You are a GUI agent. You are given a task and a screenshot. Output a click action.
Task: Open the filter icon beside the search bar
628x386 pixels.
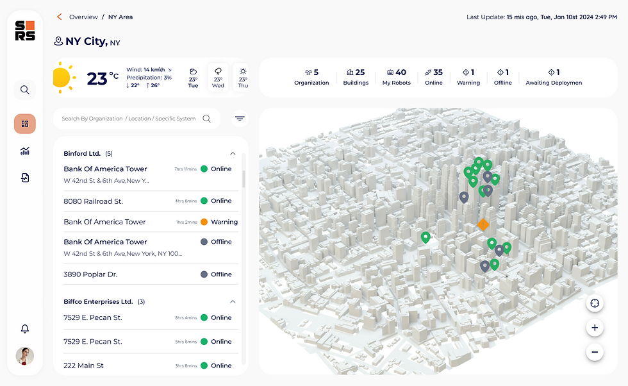coord(240,119)
